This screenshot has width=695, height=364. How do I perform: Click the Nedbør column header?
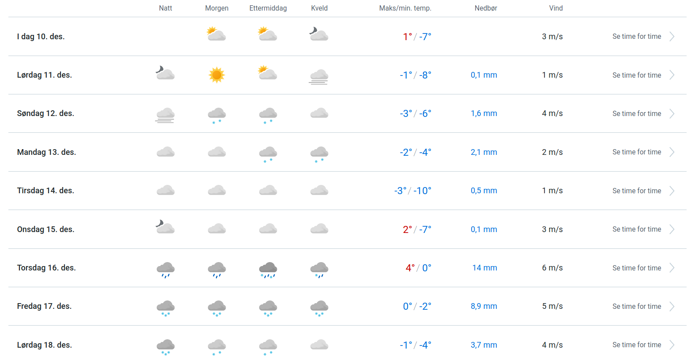click(x=486, y=8)
